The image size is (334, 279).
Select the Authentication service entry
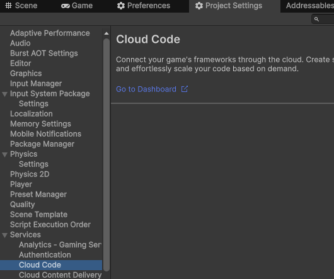45,255
